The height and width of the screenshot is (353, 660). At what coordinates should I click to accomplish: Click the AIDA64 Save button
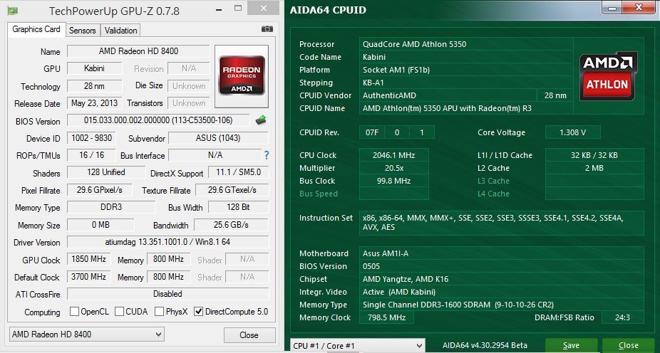point(571,345)
